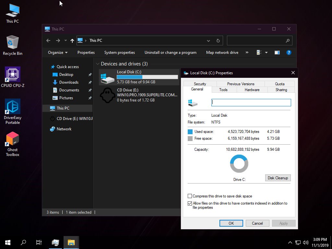Viewport: 332px width, 249px height.
Task: Go up one level with up arrow
Action: click(72, 41)
